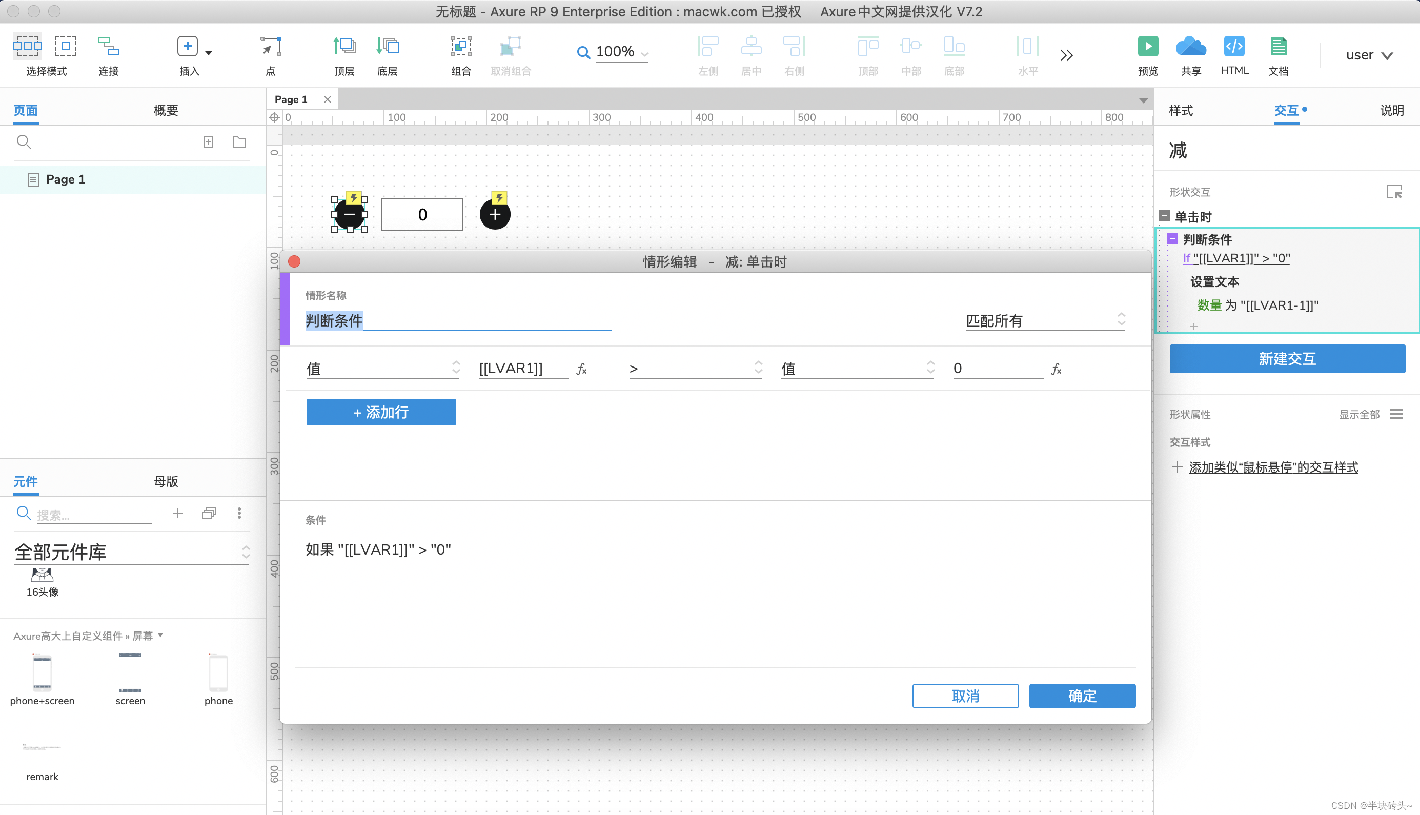The width and height of the screenshot is (1420, 815).
Task: Select the Connect (连接) tool
Action: 108,47
